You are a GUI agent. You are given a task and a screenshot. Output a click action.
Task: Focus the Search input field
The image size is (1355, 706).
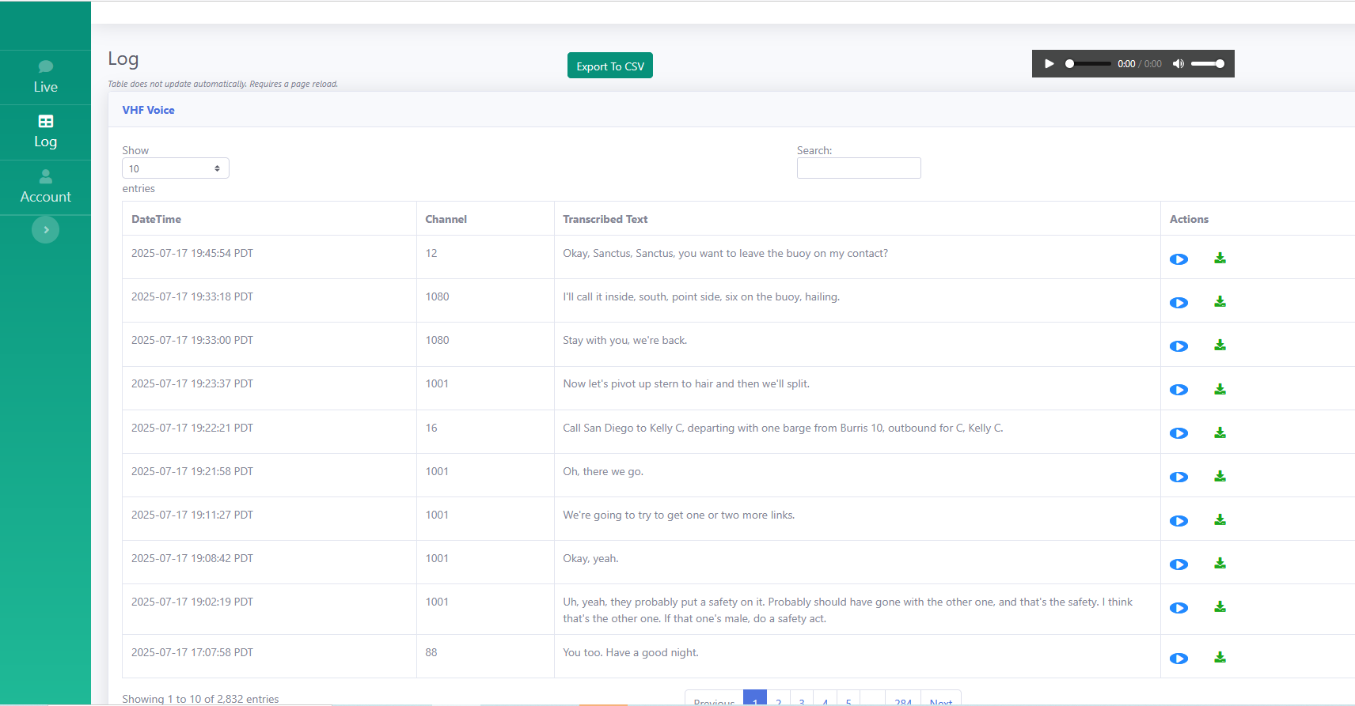coord(858,168)
